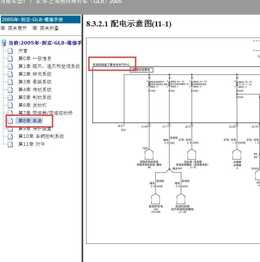260x262 pixels.
Task: Click the page icon next to 第6章 发动机
Action: (x=10, y=105)
